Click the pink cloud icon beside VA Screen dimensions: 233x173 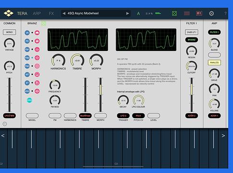37,33
